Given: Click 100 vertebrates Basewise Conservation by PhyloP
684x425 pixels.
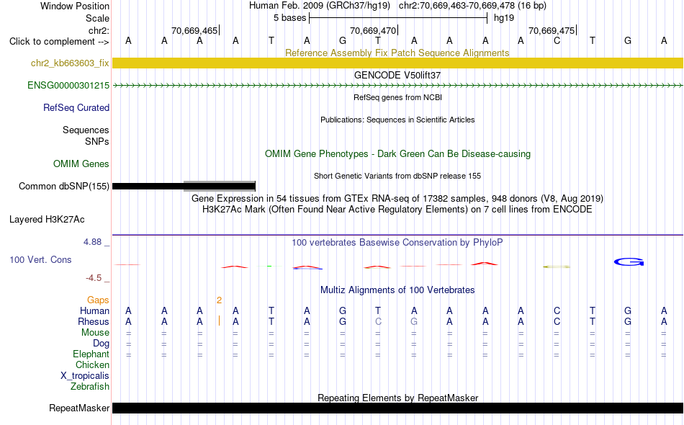Looking at the screenshot, I should [x=397, y=242].
